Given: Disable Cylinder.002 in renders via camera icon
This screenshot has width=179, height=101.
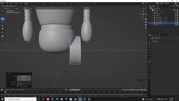Looking at the screenshot, I should (177, 19).
